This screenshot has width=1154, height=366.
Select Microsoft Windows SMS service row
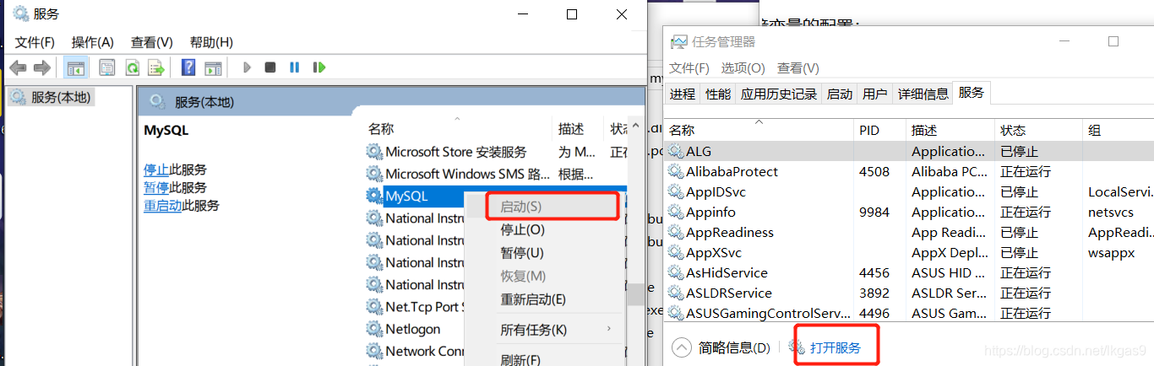(497, 174)
